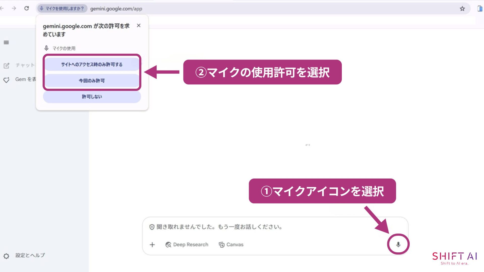Reload the page with the refresh icon
Viewport: 484px width, 272px height.
(27, 8)
